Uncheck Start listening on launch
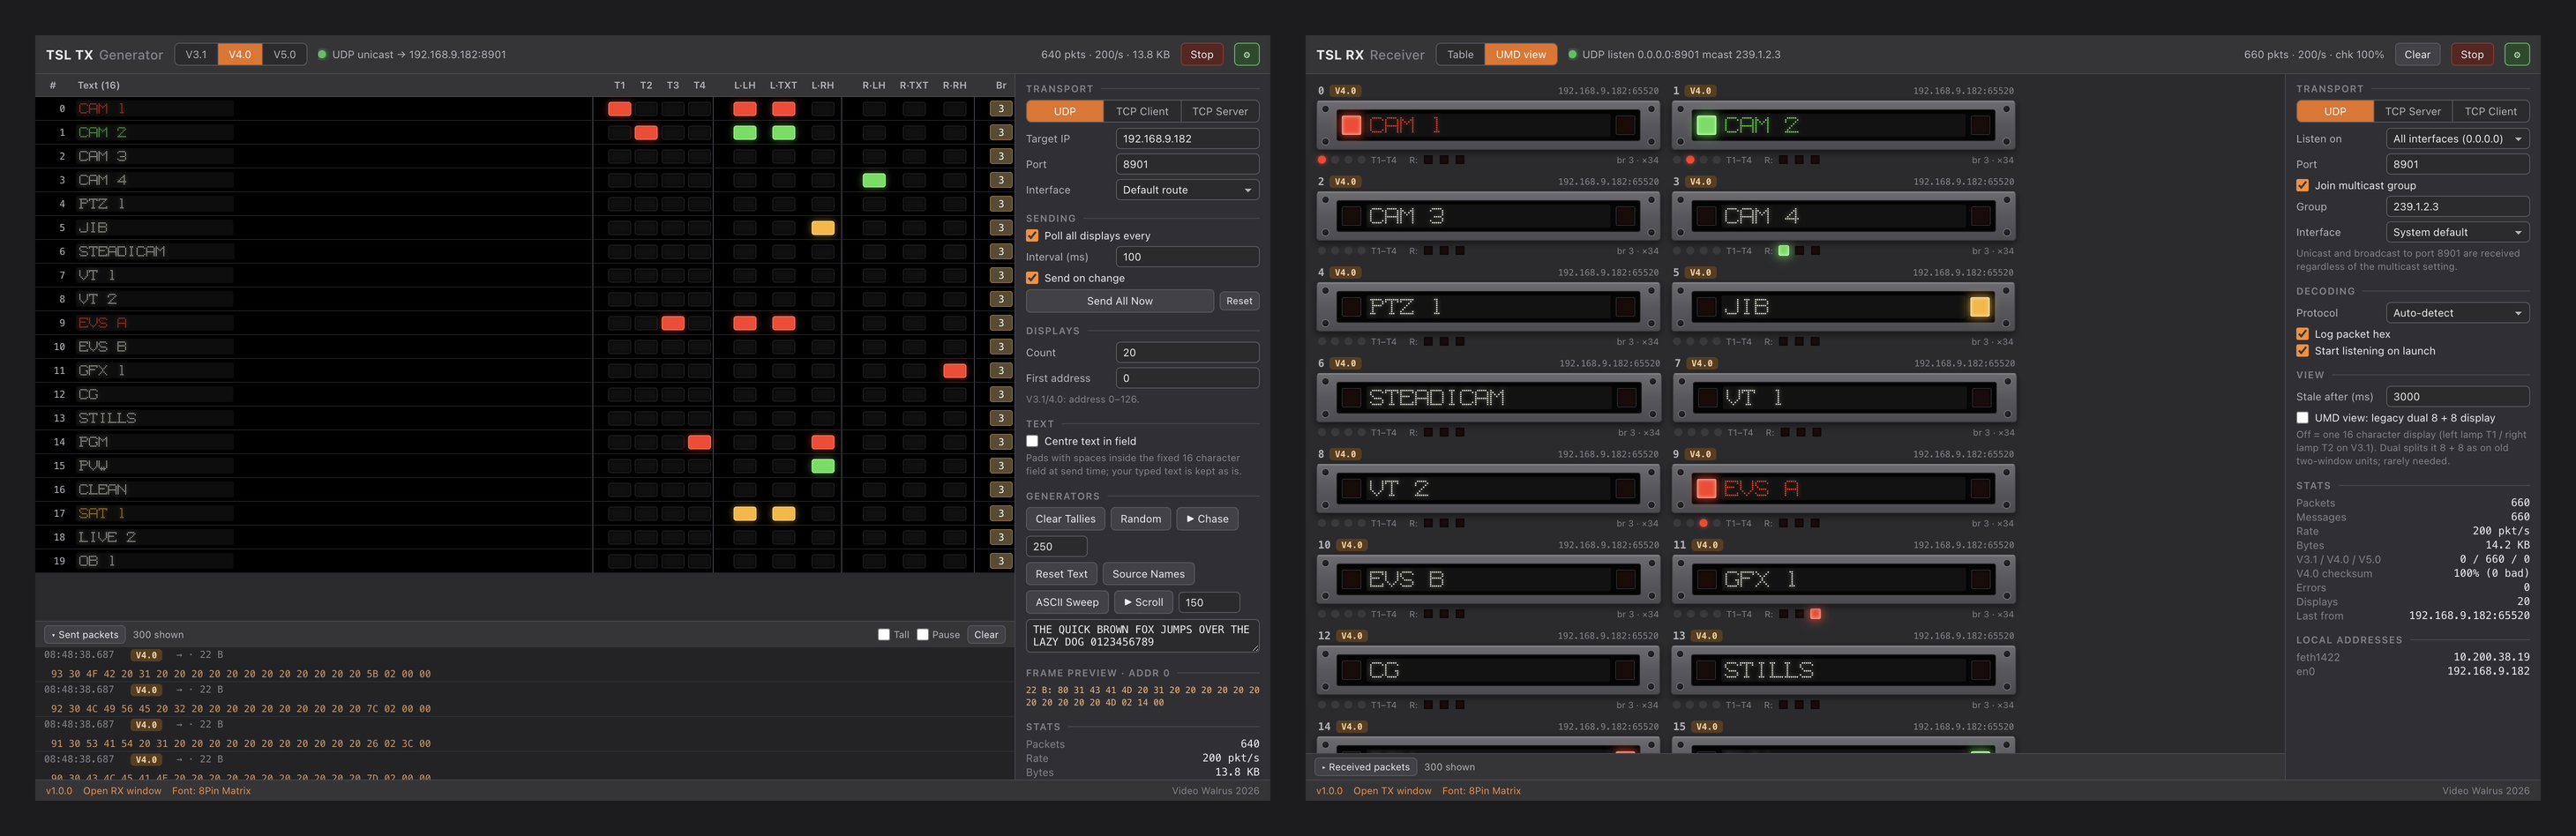This screenshot has width=2576, height=836. point(2302,351)
